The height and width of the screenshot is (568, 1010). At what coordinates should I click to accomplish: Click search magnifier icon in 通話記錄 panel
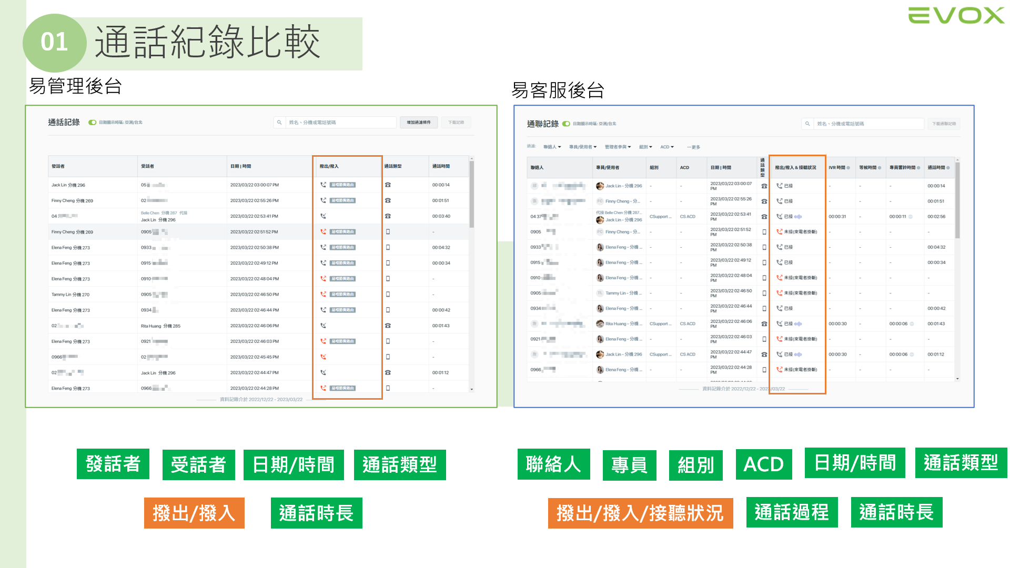(279, 123)
